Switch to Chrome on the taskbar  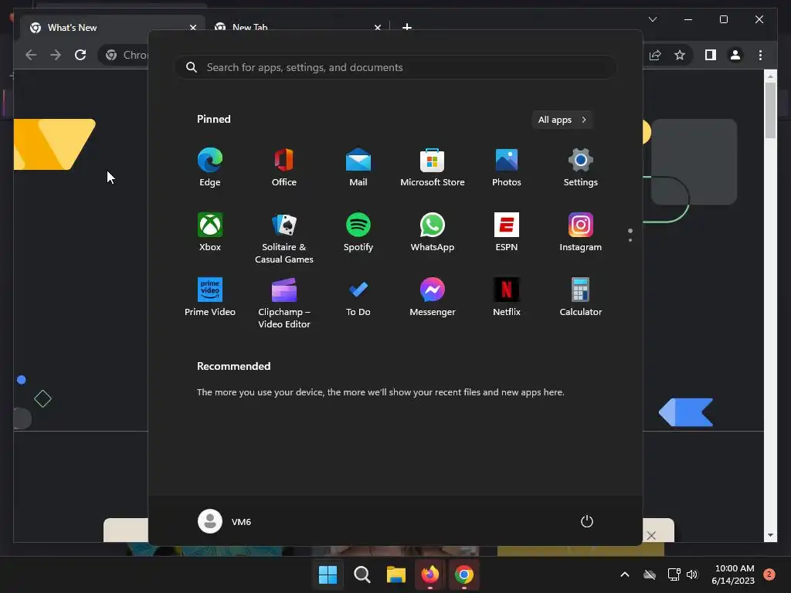click(x=464, y=574)
